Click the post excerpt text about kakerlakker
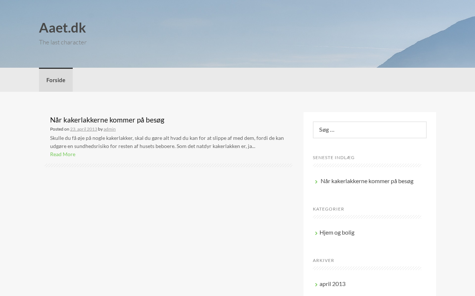The height and width of the screenshot is (296, 475). tap(167, 142)
